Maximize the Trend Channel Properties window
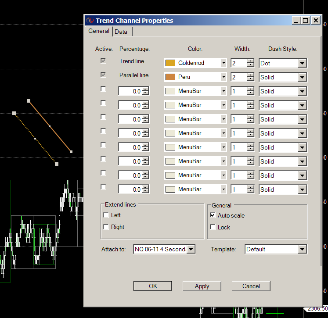The height and width of the screenshot is (318, 328). coord(306,21)
